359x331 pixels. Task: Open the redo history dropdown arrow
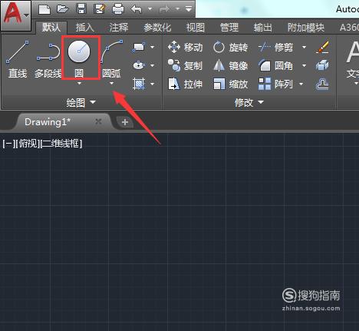pos(177,9)
